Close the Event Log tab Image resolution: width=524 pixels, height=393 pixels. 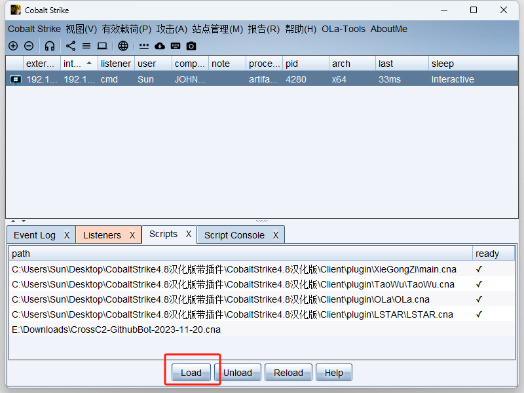point(67,235)
